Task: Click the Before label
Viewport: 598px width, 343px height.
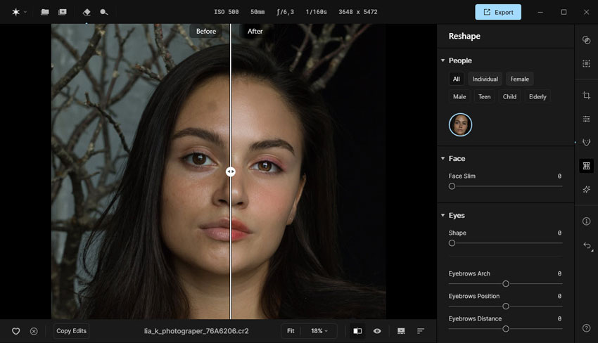Action: click(206, 31)
